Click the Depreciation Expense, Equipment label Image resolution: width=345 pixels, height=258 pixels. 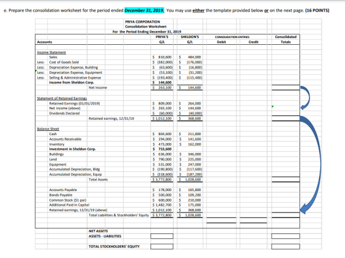(x=75, y=72)
